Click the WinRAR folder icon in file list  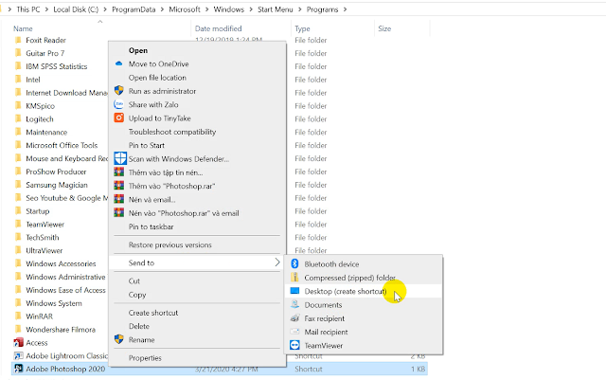coord(18,317)
